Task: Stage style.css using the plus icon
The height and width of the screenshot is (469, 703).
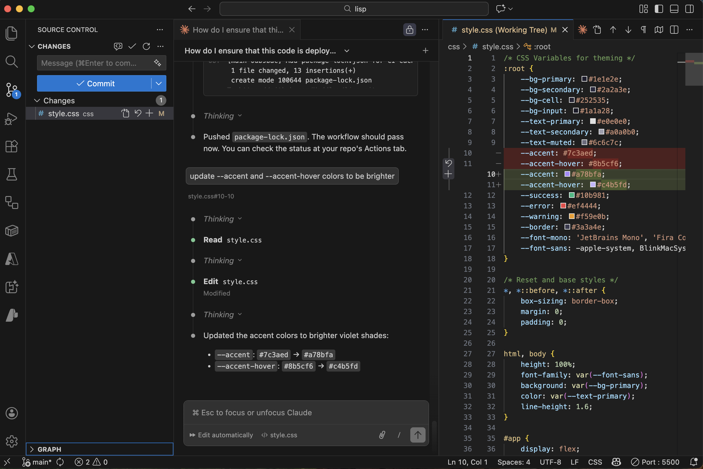Action: click(149, 113)
